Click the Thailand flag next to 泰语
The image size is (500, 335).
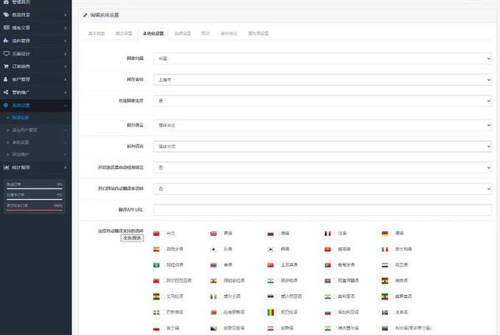coord(214,265)
